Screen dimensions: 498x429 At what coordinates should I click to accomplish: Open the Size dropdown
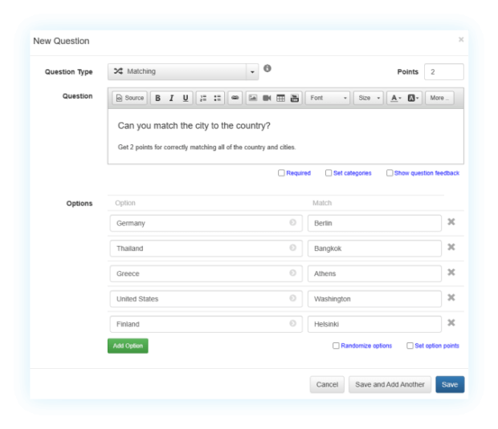pos(369,98)
